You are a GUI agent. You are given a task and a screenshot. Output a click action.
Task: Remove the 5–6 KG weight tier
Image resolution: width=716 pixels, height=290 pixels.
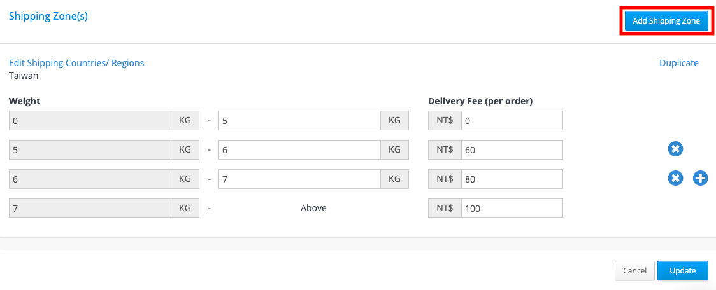click(675, 149)
